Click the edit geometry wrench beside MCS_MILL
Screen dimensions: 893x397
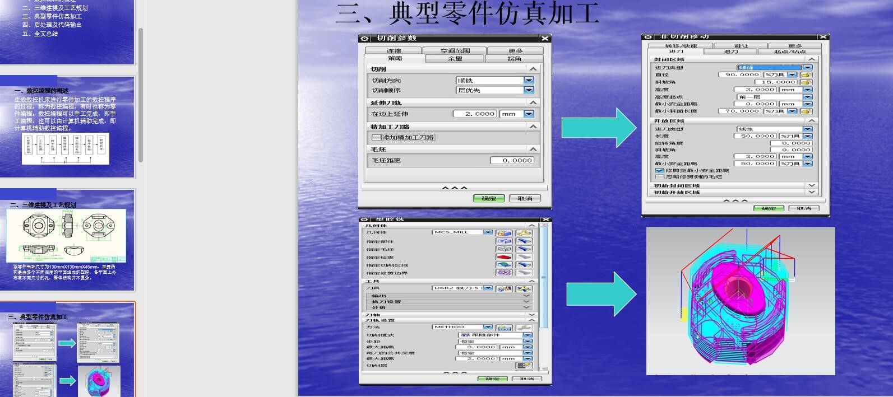[x=524, y=233]
